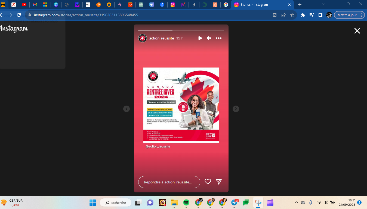
Task: Bookmark this page with star icon
Action: point(292,15)
